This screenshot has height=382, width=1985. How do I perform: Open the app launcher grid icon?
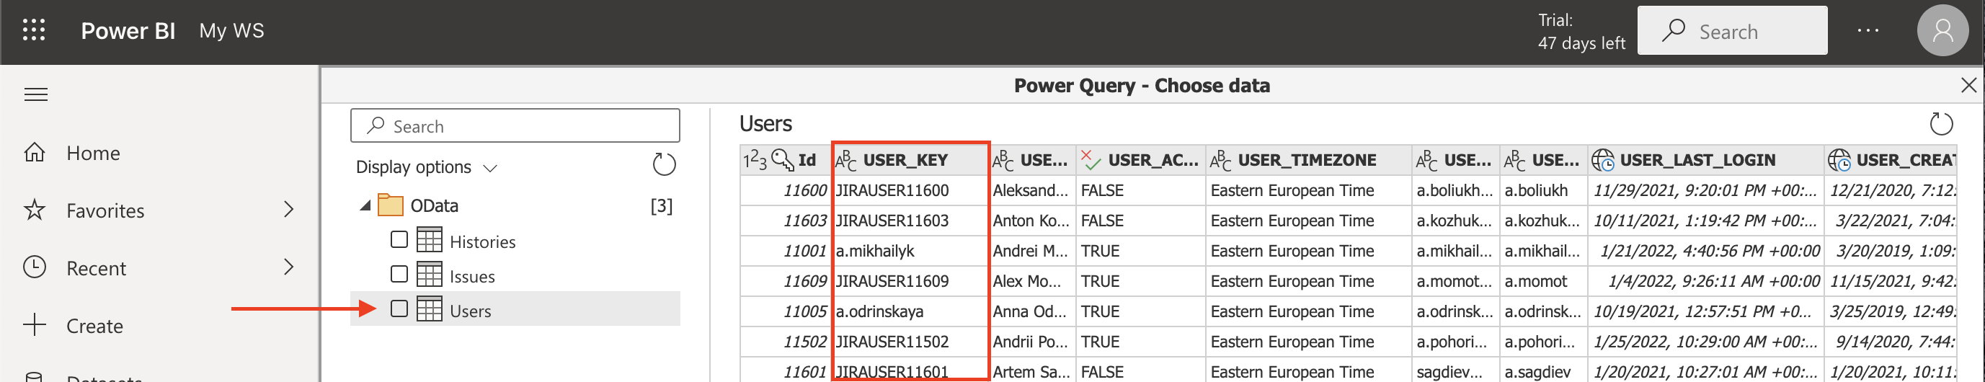coord(34,31)
